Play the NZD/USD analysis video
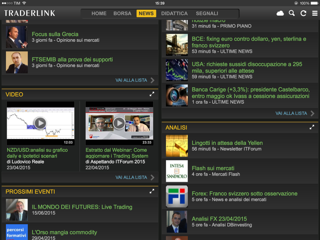The image size is (320, 240). point(40,123)
